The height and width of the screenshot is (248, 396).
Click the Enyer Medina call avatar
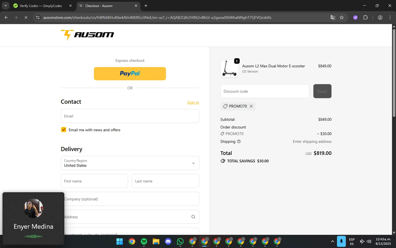point(34,208)
